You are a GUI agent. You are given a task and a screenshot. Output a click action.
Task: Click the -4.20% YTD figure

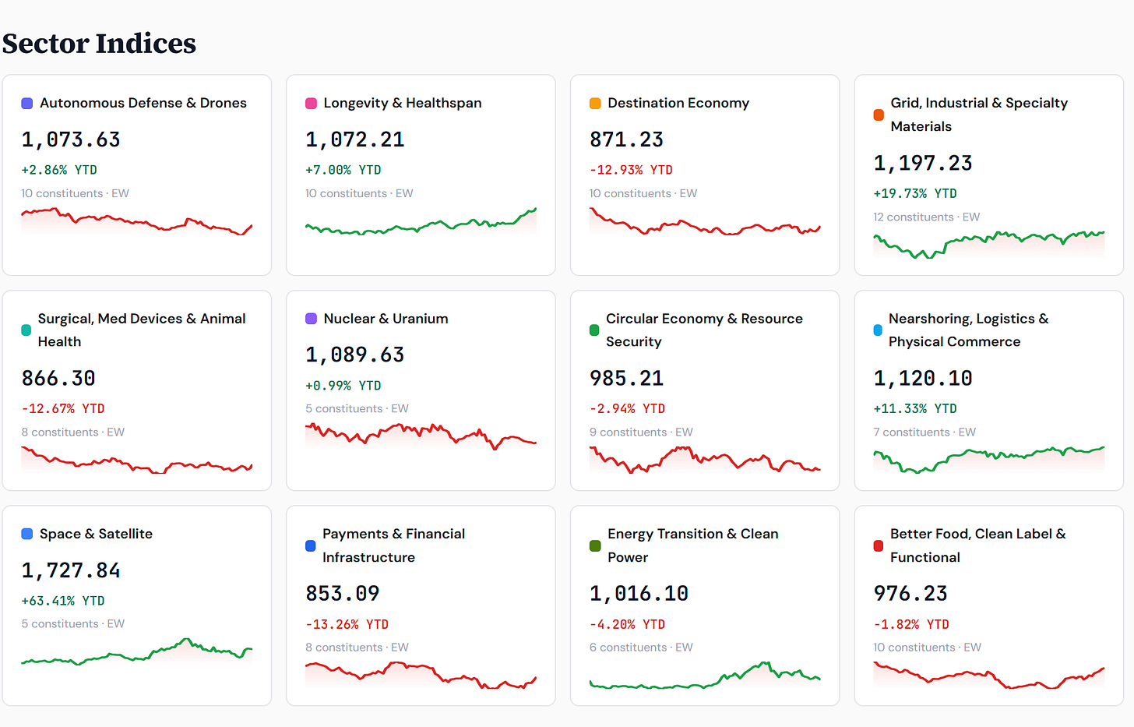tap(628, 625)
